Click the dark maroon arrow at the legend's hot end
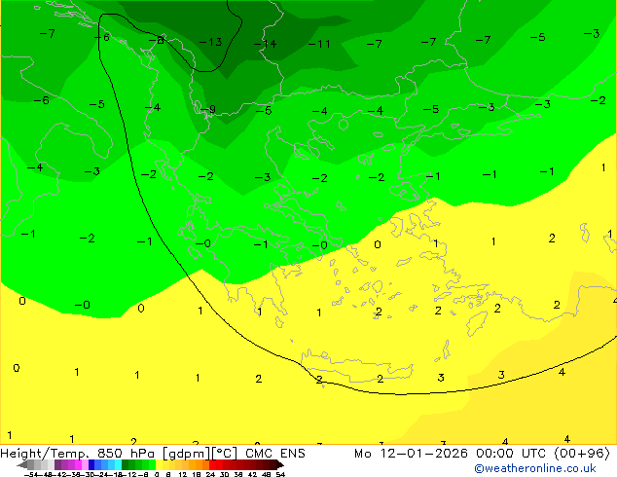The image size is (617, 477). pos(280,464)
